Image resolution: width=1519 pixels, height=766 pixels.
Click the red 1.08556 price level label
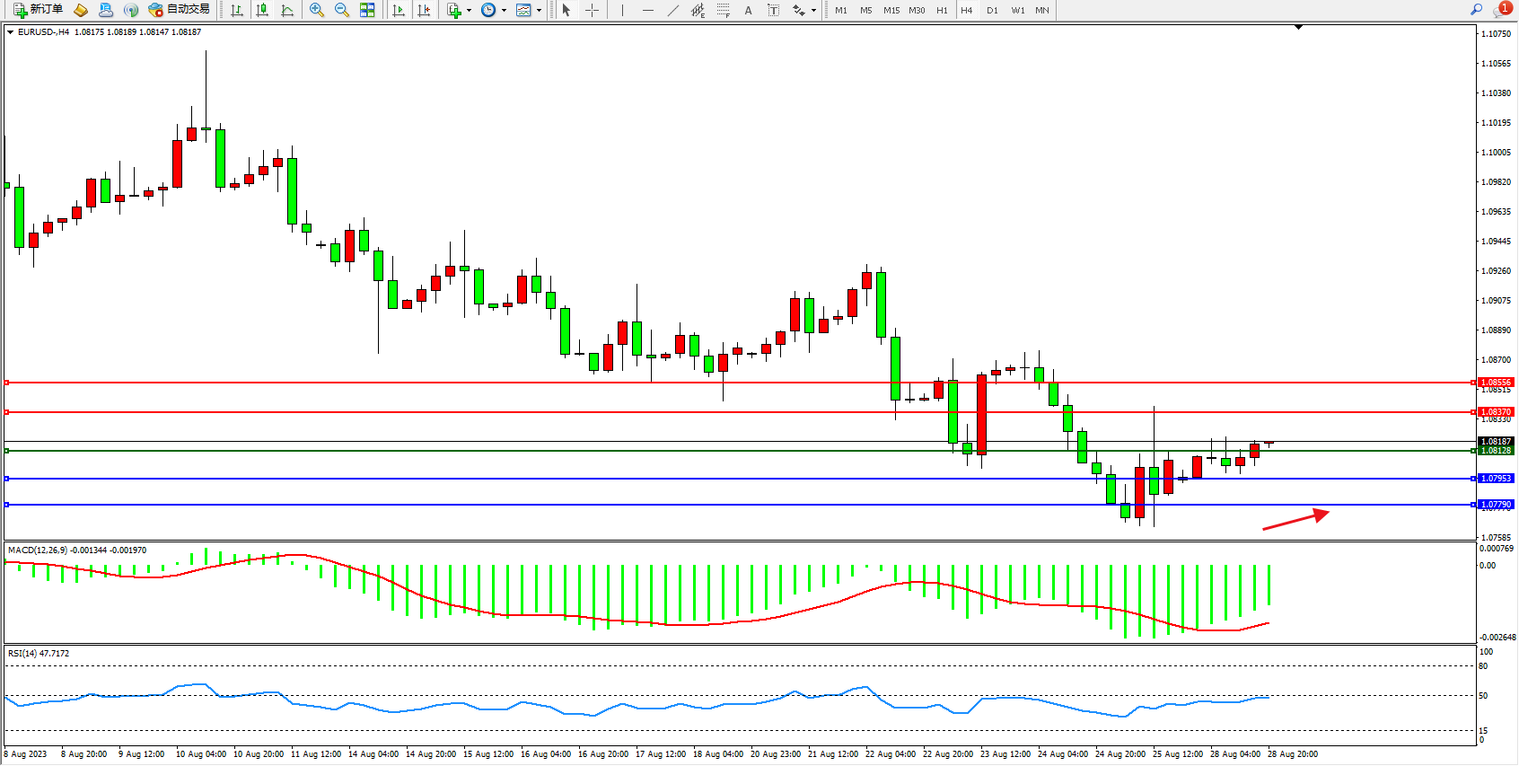tap(1496, 383)
